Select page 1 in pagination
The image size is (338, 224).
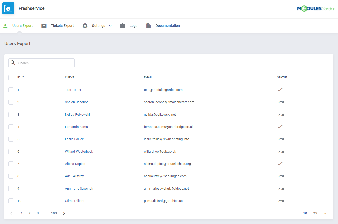pos(22,213)
